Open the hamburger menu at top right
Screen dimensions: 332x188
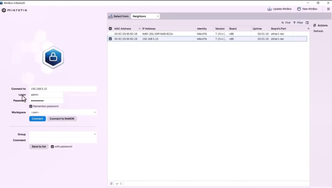tap(328, 9)
